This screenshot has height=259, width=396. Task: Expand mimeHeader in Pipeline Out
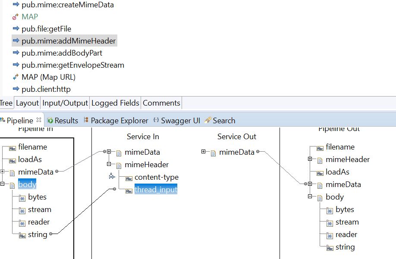pyautogui.click(x=310, y=159)
